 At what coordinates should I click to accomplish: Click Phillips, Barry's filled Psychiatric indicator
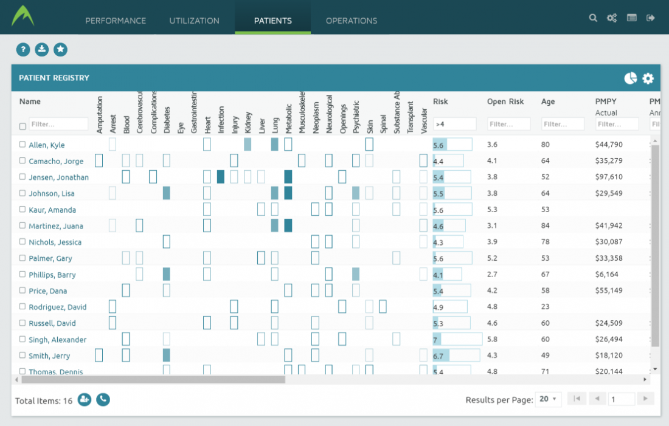click(356, 274)
